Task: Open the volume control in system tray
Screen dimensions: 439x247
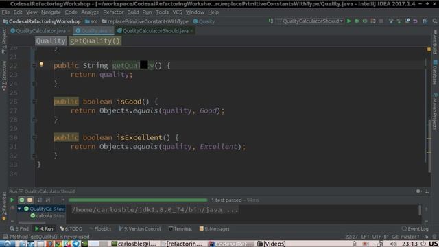Action: click(x=393, y=244)
